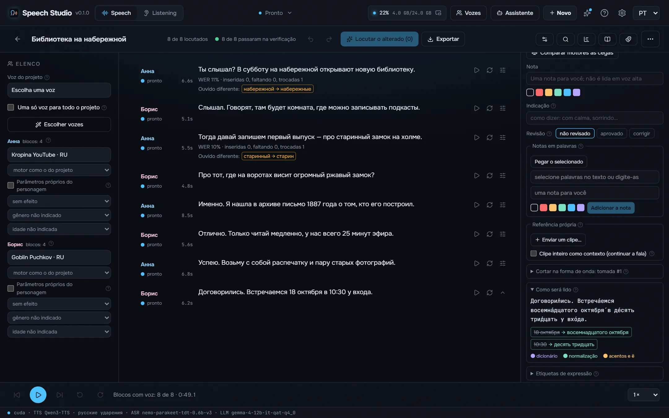Viewport: 669px width, 418px height.
Task: Open the settings gear icon
Action: tap(622, 13)
